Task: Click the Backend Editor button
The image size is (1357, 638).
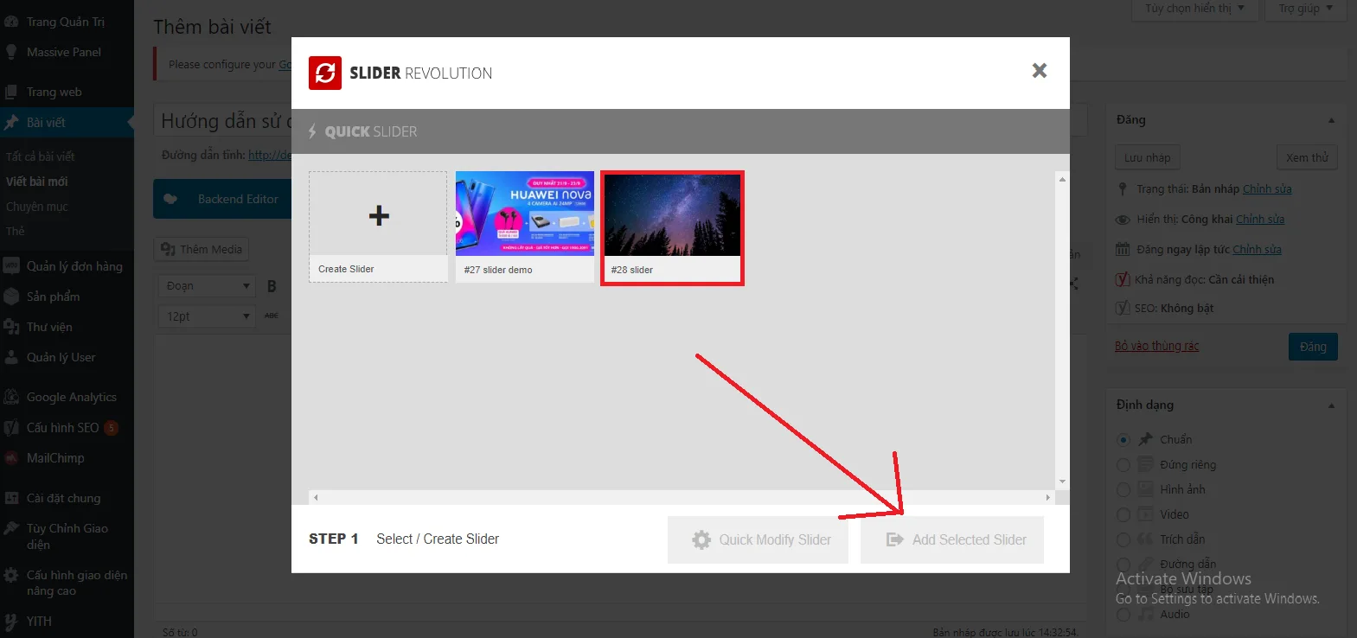Action: (x=222, y=199)
